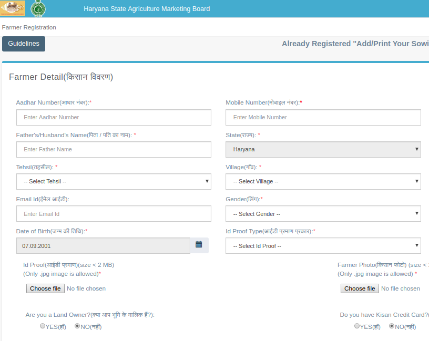This screenshot has height=341, width=429.
Task: Click Choose file for Farmer Photo
Action: click(360, 288)
